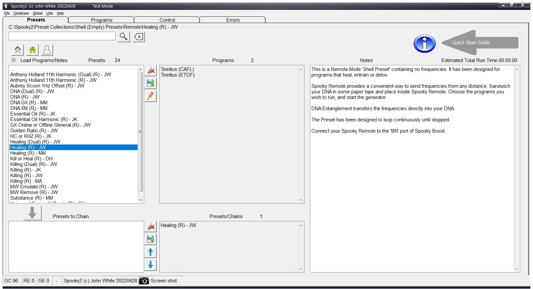Open the blue information icon

424,44
